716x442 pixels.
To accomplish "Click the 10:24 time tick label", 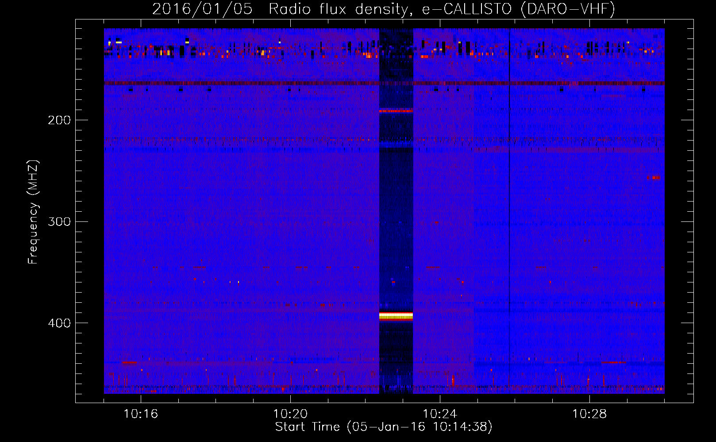I will (440, 414).
